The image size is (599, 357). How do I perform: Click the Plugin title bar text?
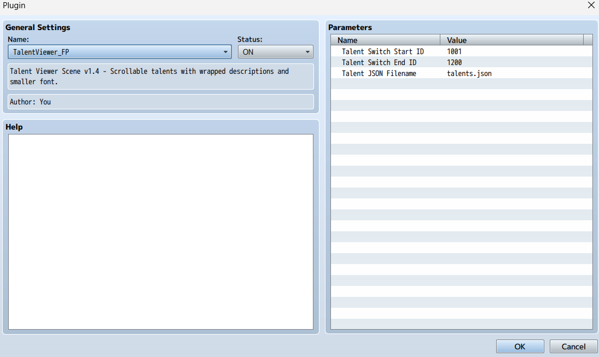click(14, 5)
